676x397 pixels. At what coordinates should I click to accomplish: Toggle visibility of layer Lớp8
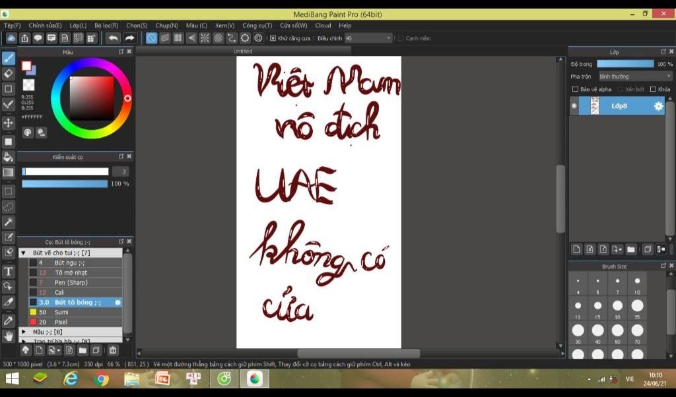(574, 106)
